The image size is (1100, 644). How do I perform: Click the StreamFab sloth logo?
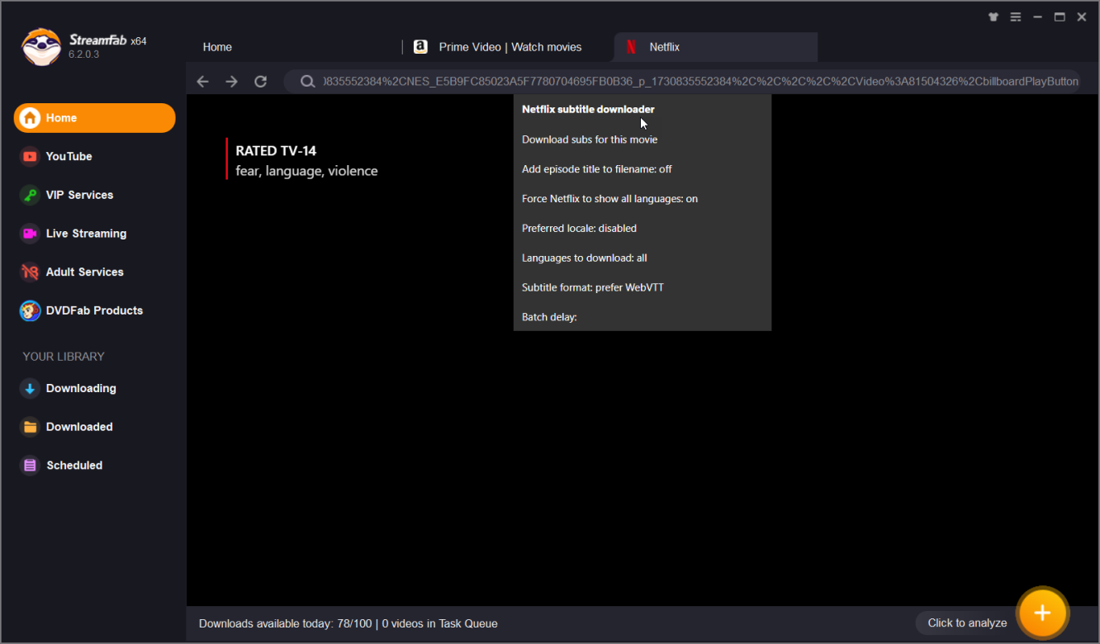[x=40, y=47]
